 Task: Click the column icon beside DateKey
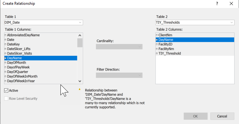[x=5, y=44]
